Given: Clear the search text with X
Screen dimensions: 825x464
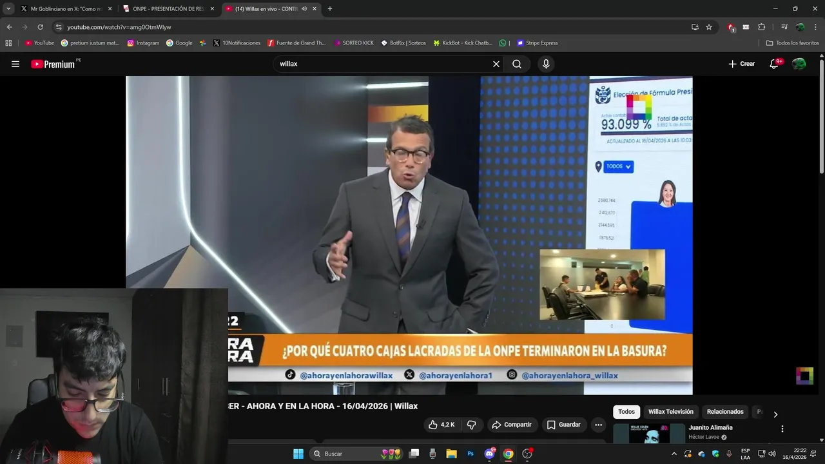Looking at the screenshot, I should [x=496, y=64].
